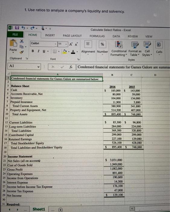Click the Cancel X in formula bar
The width and height of the screenshot is (170, 212).
coord(53,67)
